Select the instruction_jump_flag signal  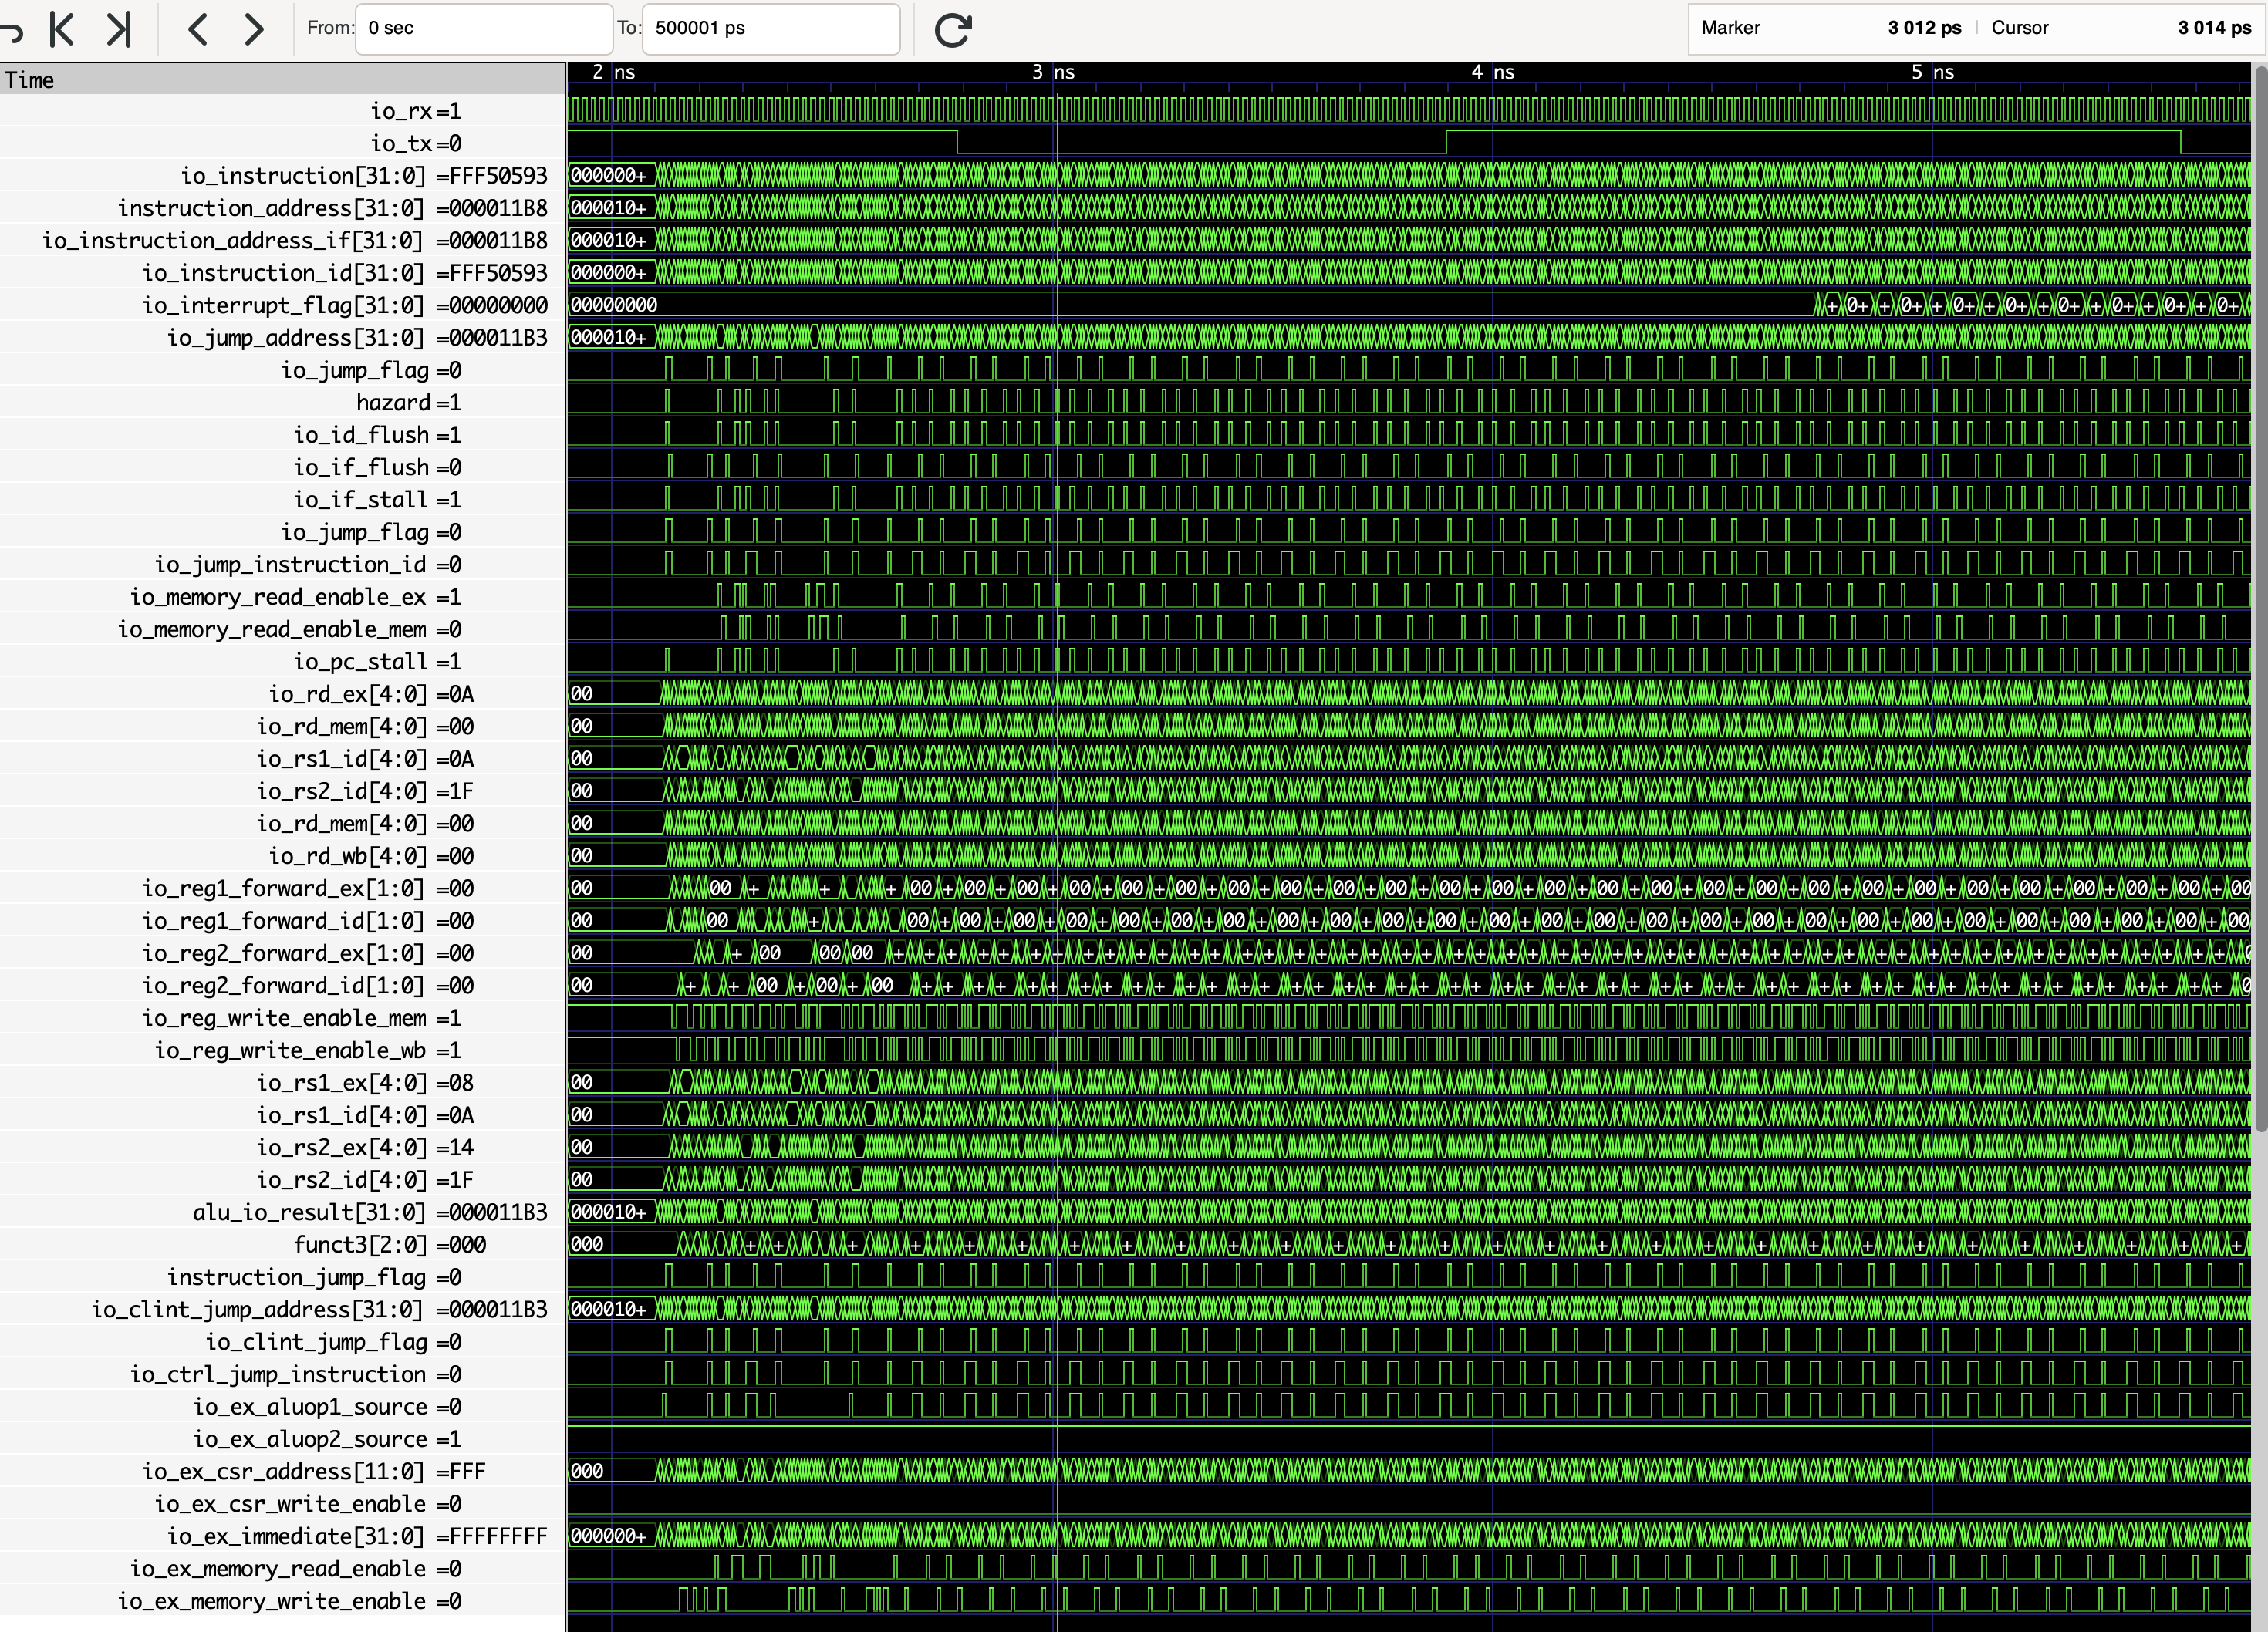tap(282, 1277)
